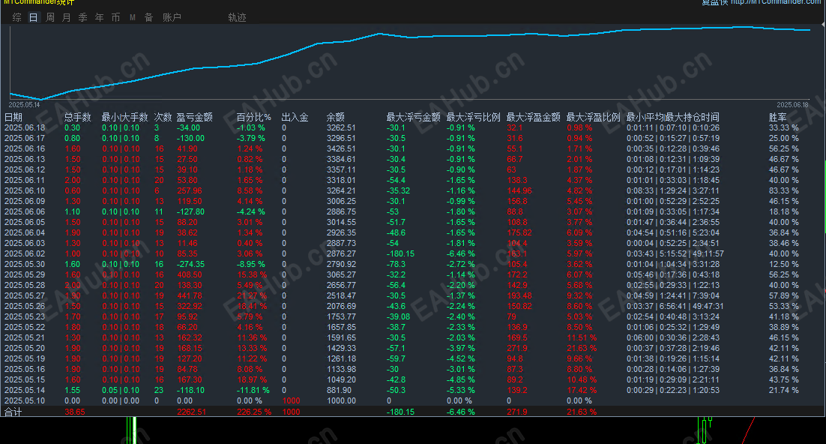
Task: Click the 最大浮亏比例 column header
Action: [x=473, y=117]
